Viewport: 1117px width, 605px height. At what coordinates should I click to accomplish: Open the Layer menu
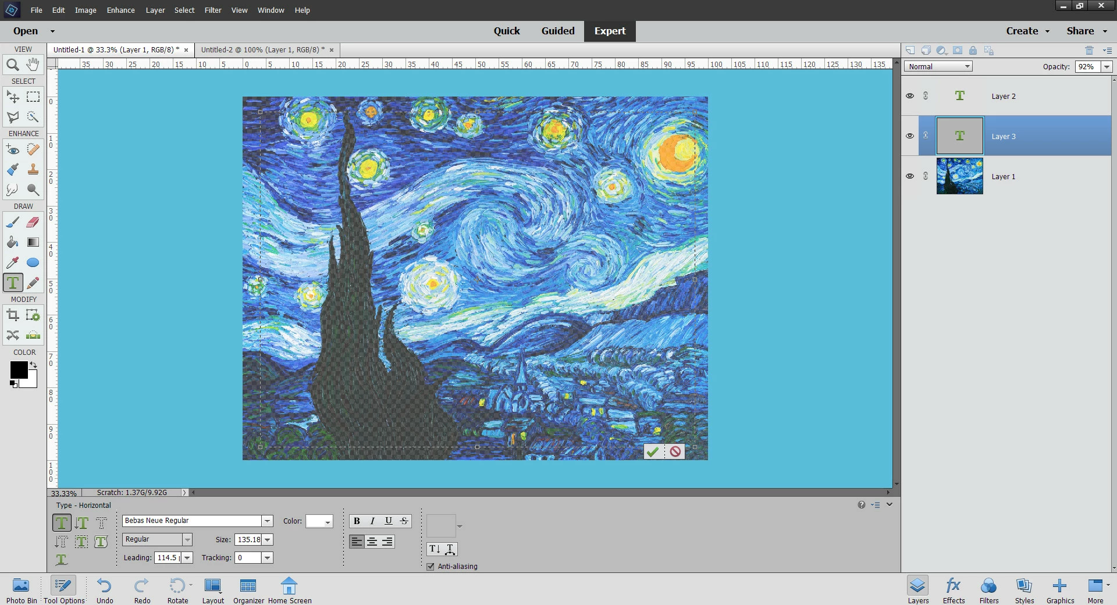(x=155, y=10)
